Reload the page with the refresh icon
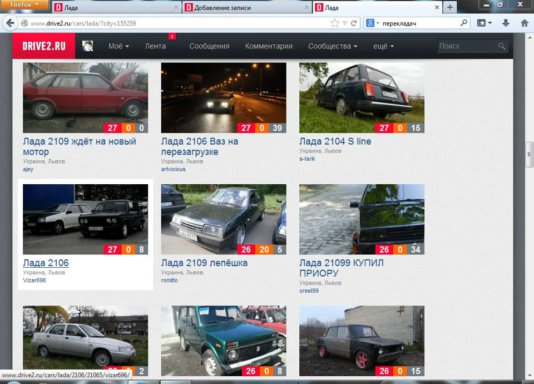Image resolution: width=534 pixels, height=384 pixels. [354, 23]
